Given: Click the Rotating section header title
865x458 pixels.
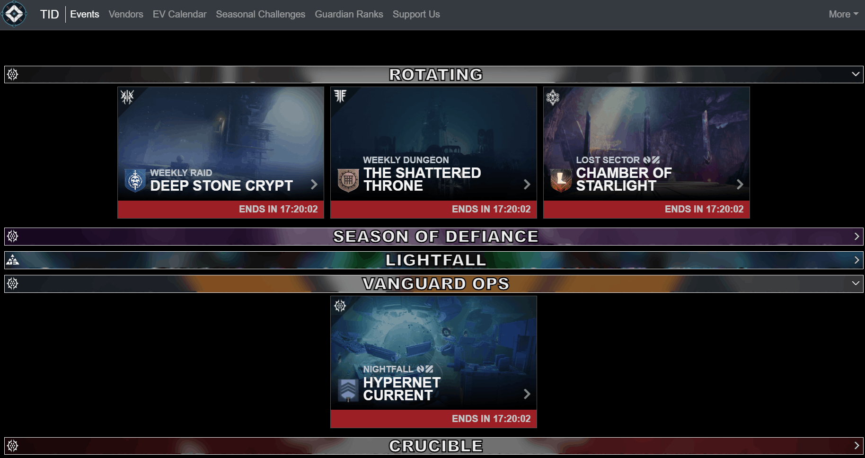Looking at the screenshot, I should point(436,74).
